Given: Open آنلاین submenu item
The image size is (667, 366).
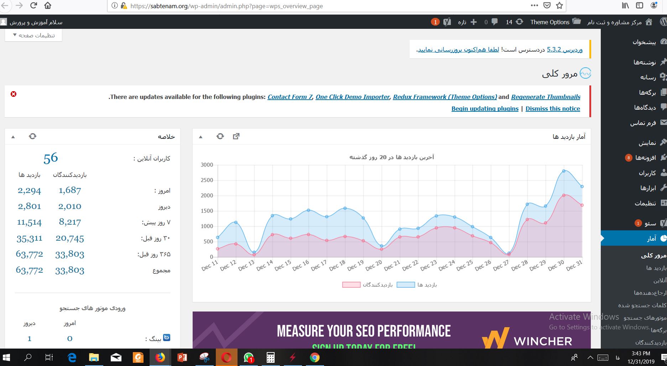Looking at the screenshot, I should (x=660, y=281).
